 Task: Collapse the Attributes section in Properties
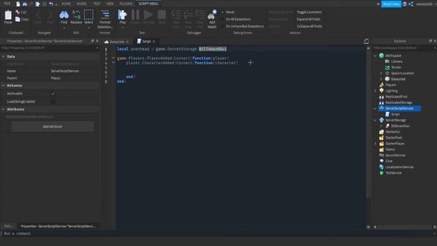click(x=3, y=109)
